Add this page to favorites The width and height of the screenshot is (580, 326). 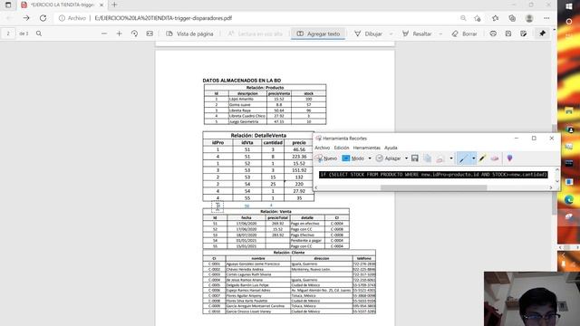coord(478,18)
